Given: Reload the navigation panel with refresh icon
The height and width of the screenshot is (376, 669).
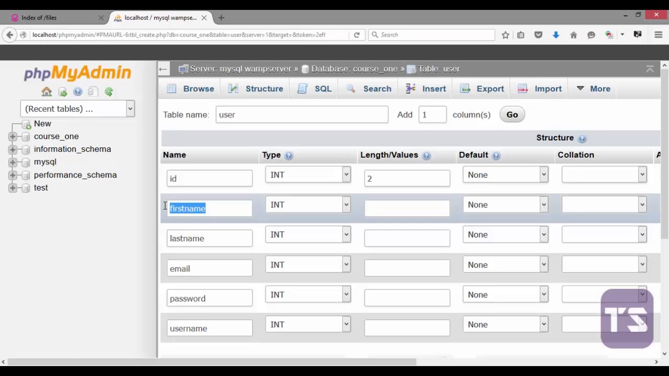Looking at the screenshot, I should pyautogui.click(x=108, y=91).
